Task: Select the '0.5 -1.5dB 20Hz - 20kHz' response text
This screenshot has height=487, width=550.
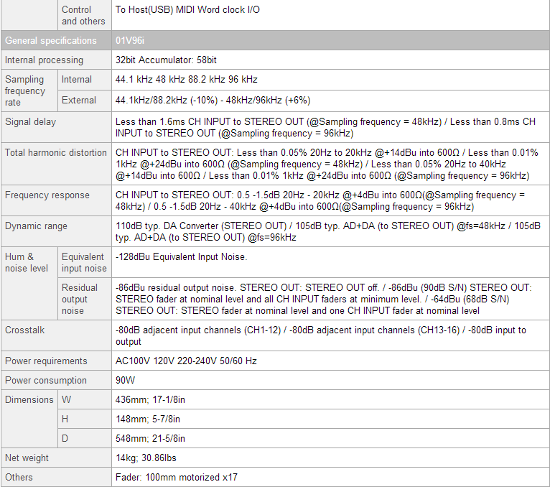Action: click(288, 195)
